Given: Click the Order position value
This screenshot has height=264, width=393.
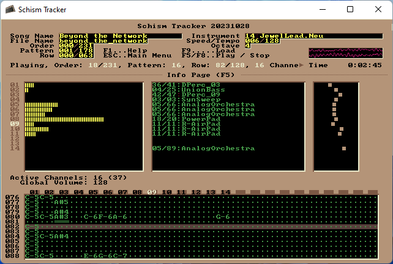Looking at the screenshot, I should pos(76,46).
